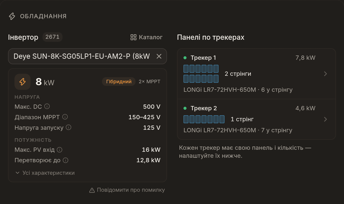Clear the Deye inverter field with X
This screenshot has height=204, width=344.
click(159, 56)
